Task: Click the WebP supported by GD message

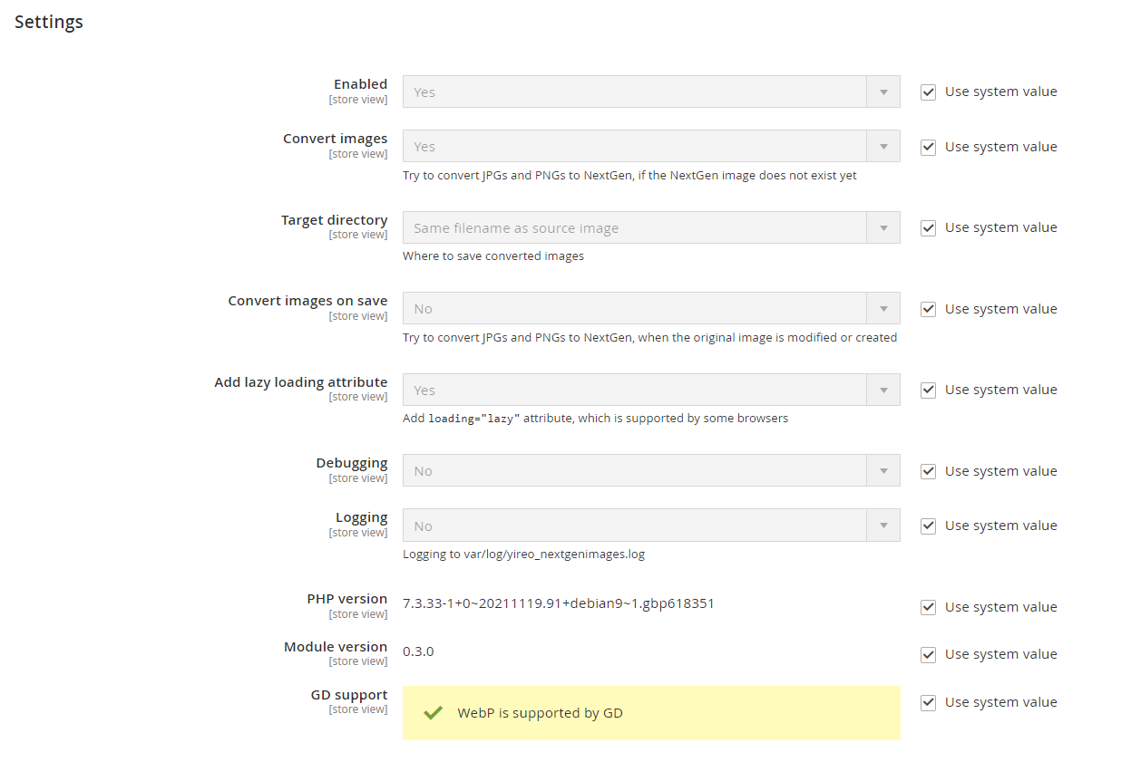Action: point(540,712)
